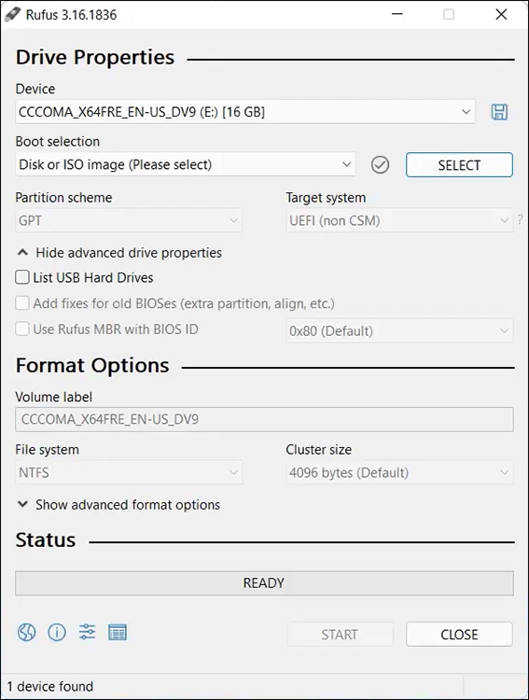Click the checksum checkmark icon
Viewport: 529px width, 700px height.
[380, 164]
